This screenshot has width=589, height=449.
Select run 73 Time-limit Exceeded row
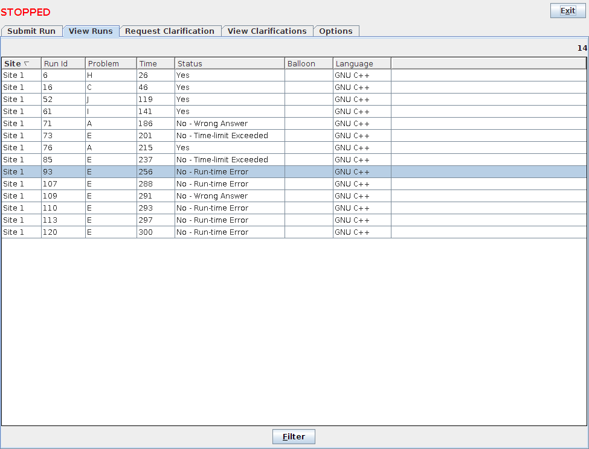[181, 136]
